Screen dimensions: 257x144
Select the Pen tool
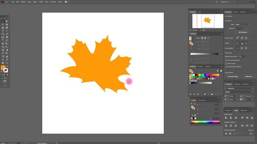3,28
